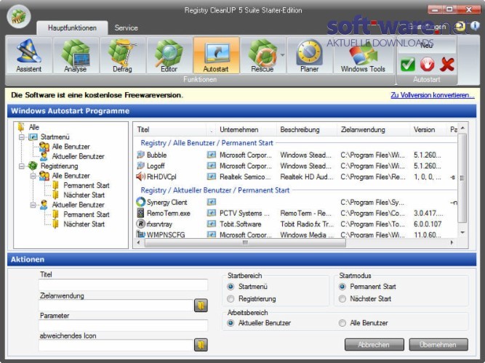Sort by the Titel column header
485x363 pixels.
pyautogui.click(x=170, y=130)
